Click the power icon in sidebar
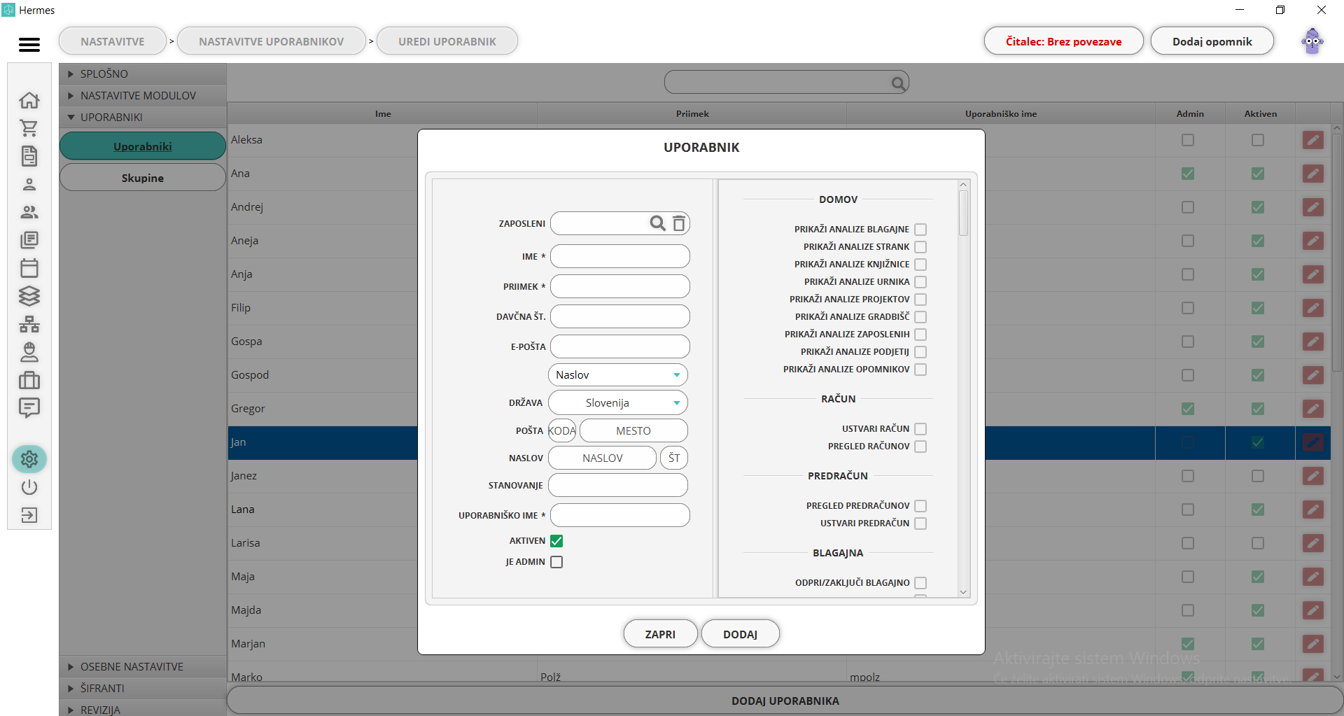The width and height of the screenshot is (1344, 716). coord(29,487)
